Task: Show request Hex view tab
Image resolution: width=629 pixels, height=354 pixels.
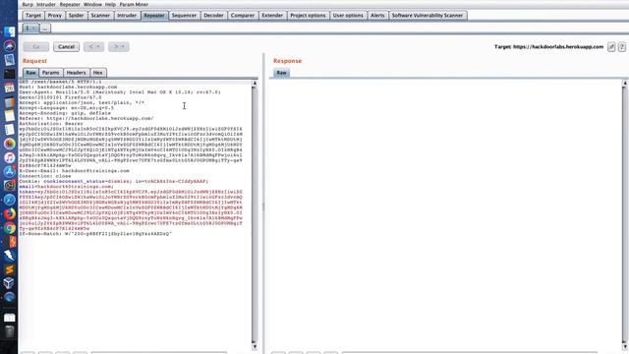Action: pyautogui.click(x=98, y=73)
